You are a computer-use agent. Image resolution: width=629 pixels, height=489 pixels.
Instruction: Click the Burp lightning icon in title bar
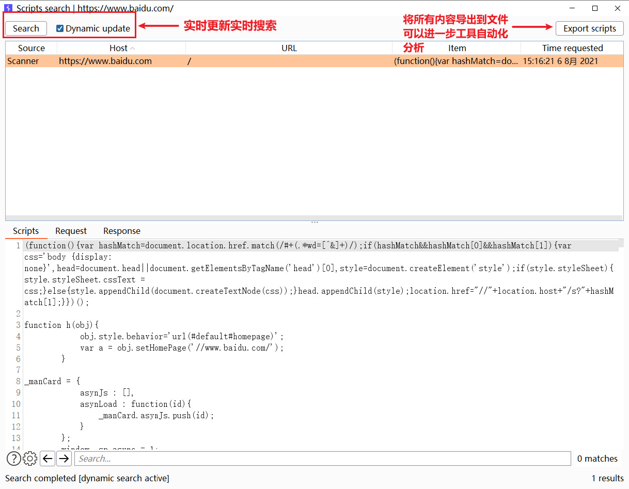coord(8,8)
